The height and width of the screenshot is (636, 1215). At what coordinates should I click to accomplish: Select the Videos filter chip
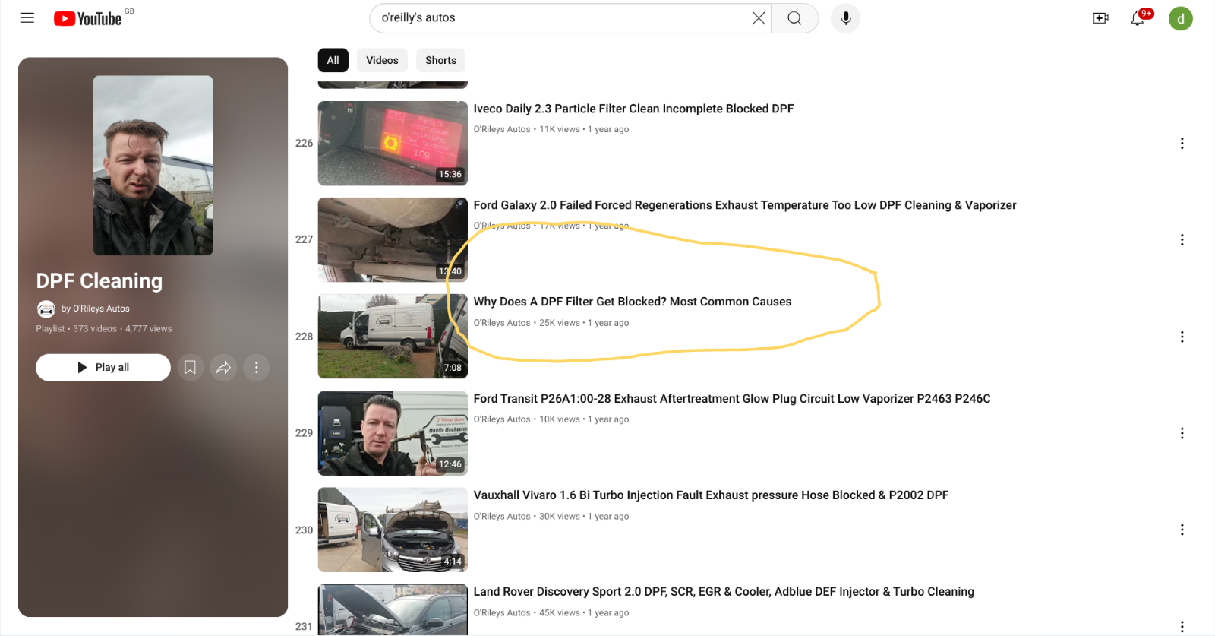382,60
